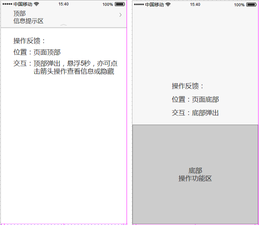Select 操作反馈： heading in right phone
The image size is (259, 225).
tap(188, 86)
